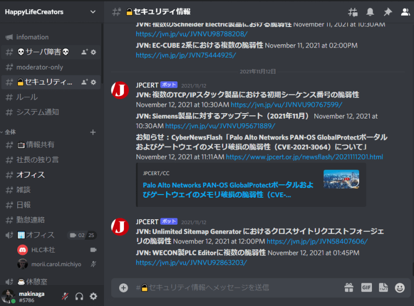414x306 pixels.
Task: Open the GIF picker
Action: [x=367, y=288]
